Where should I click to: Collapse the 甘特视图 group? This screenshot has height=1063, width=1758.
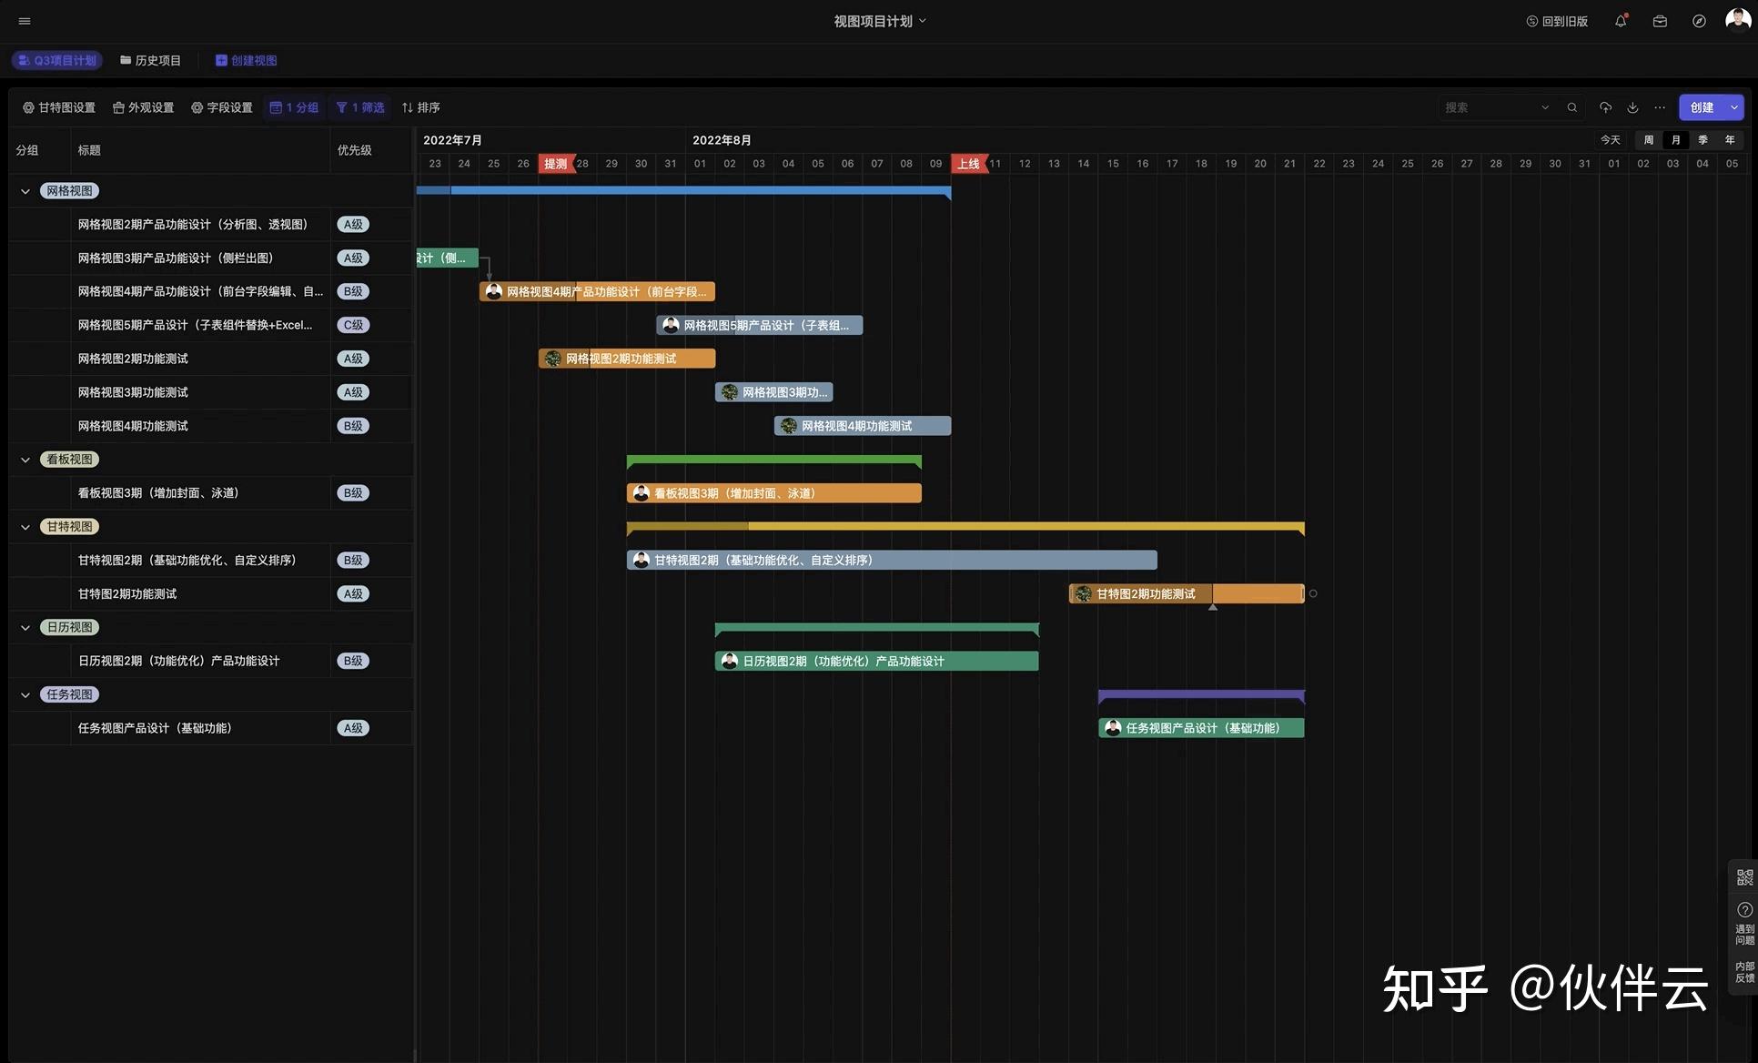(x=25, y=527)
